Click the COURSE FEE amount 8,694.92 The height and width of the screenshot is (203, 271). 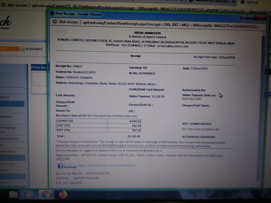coord(135,121)
